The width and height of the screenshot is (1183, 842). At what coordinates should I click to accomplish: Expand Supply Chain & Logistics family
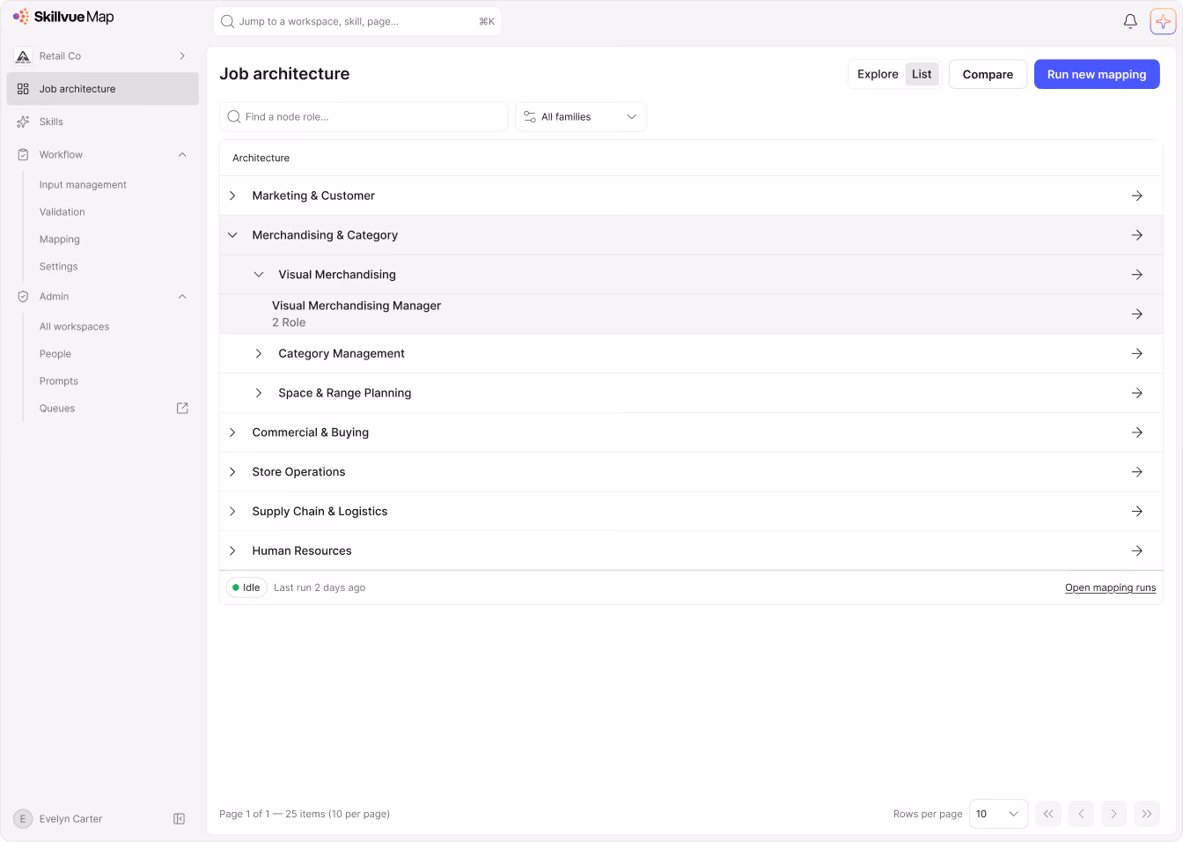click(x=232, y=511)
